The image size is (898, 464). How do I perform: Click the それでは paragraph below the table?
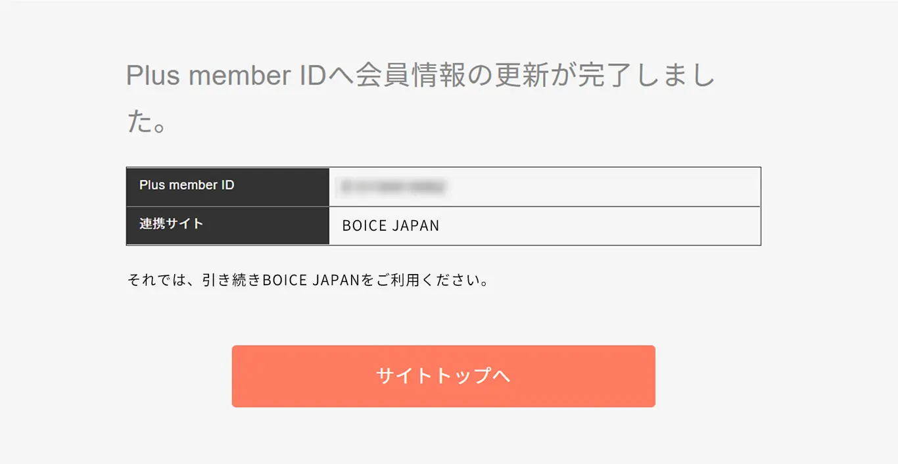click(x=308, y=281)
